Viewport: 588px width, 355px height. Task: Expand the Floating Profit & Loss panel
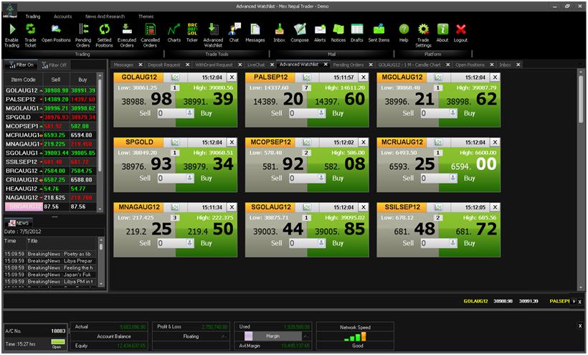[x=224, y=336]
